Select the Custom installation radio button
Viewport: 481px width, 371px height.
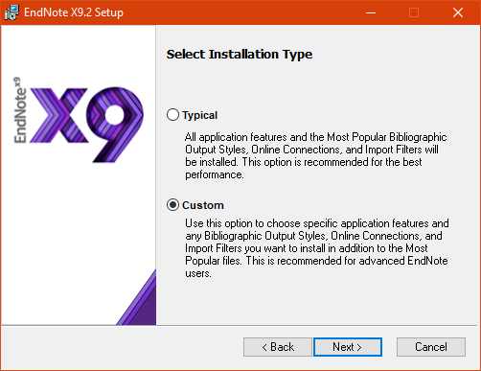tap(172, 205)
